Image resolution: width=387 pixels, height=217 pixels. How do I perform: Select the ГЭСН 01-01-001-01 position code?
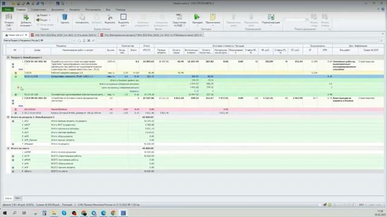pyautogui.click(x=36, y=61)
